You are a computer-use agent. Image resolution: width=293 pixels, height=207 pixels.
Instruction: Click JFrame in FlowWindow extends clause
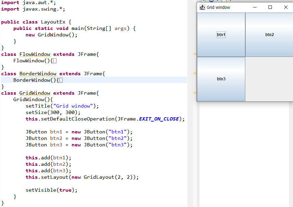pos(87,54)
